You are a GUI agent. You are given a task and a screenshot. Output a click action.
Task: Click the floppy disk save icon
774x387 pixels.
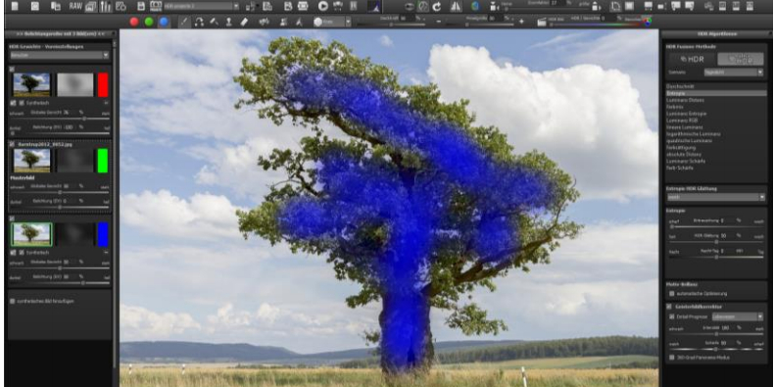pyautogui.click(x=141, y=7)
